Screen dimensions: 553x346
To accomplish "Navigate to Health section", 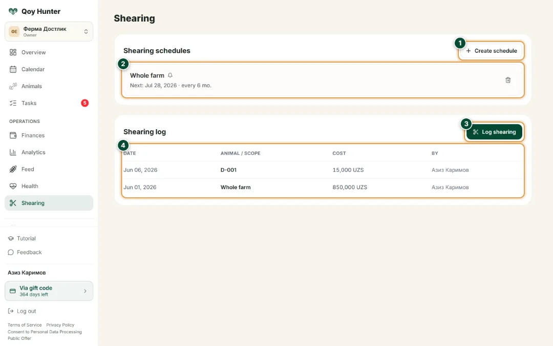I will [49, 186].
